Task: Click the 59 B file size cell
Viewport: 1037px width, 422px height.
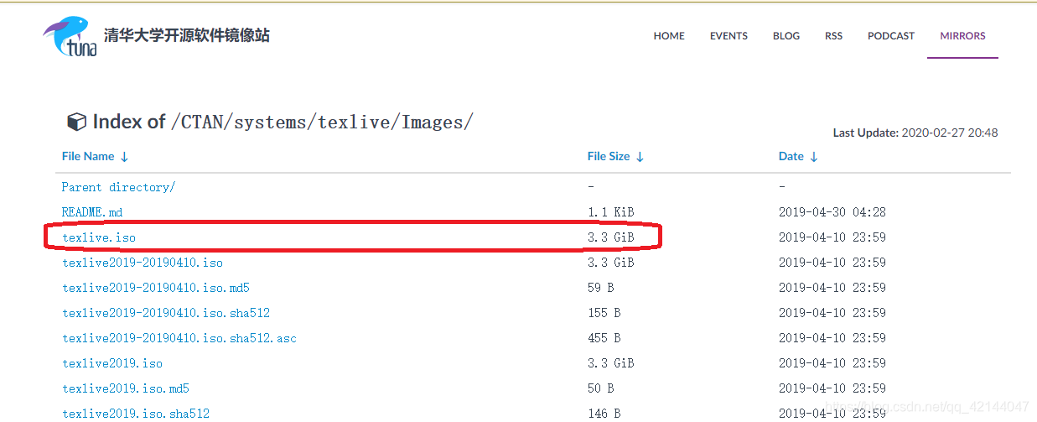Action: (600, 288)
